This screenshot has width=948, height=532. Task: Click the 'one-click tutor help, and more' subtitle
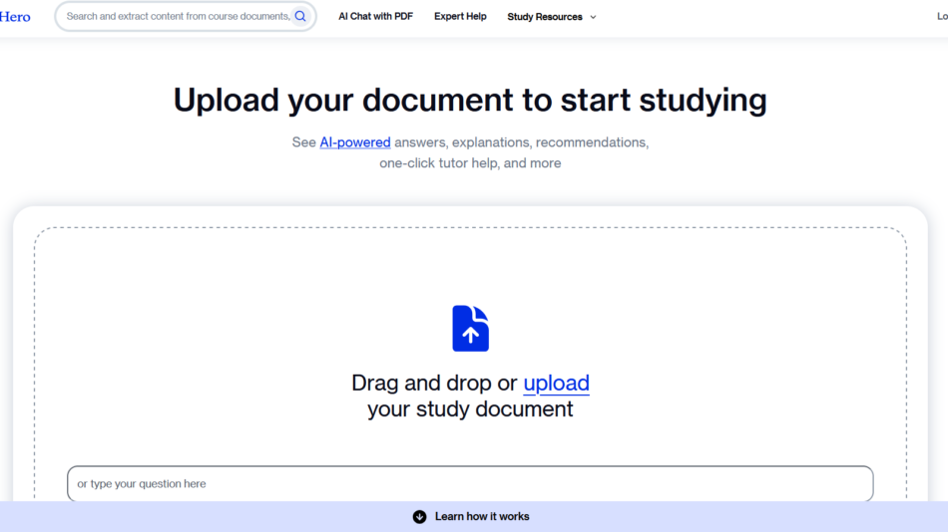(470, 163)
